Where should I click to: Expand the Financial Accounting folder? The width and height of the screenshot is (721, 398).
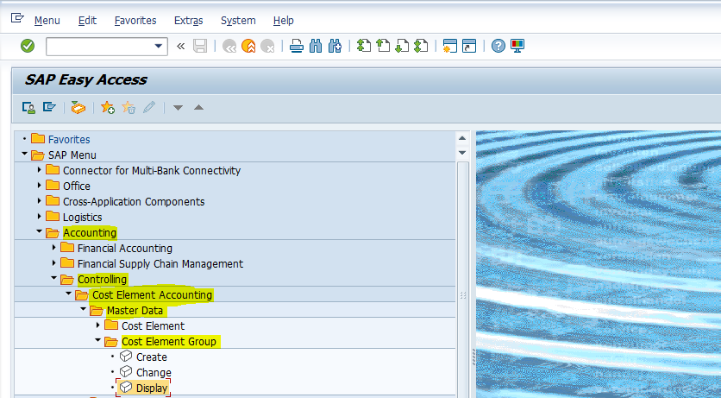coord(53,249)
